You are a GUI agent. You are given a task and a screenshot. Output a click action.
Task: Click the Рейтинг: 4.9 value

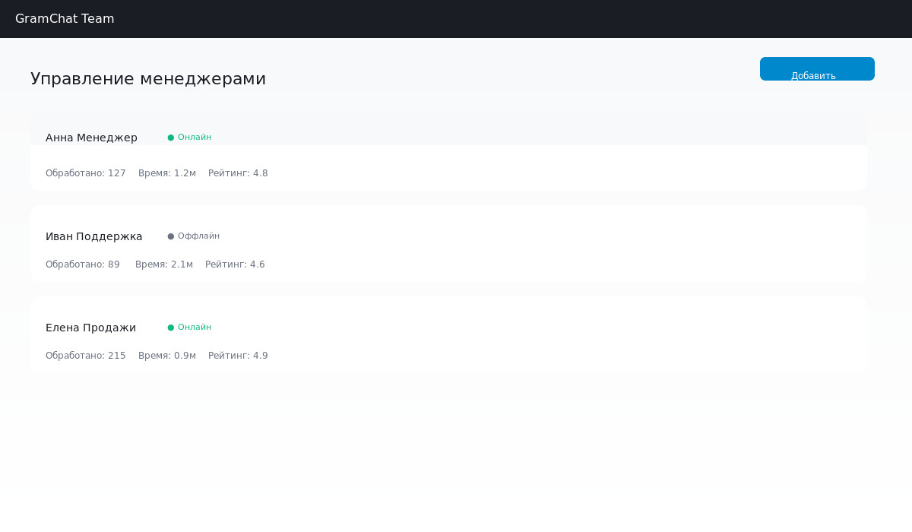point(238,356)
